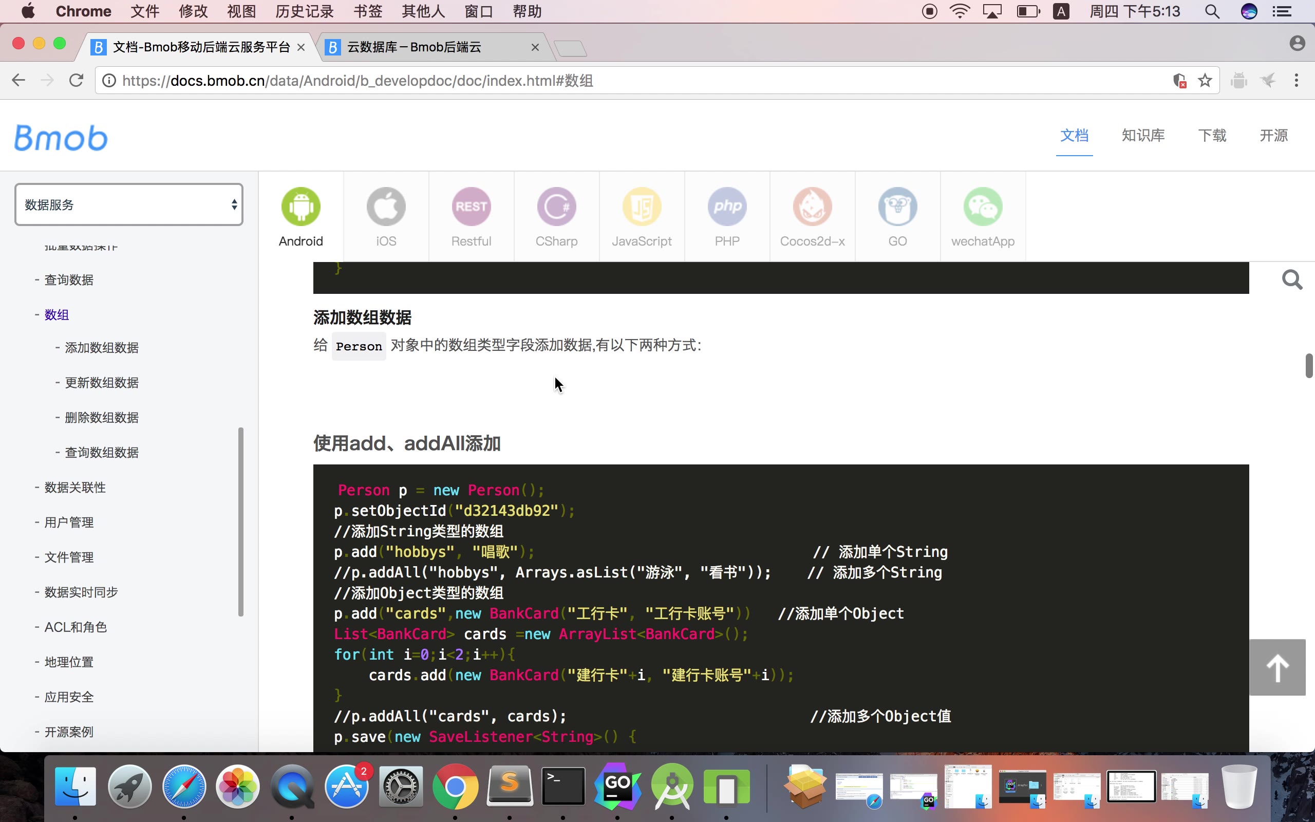
Task: Open Safari from the Dock
Action: point(184,786)
